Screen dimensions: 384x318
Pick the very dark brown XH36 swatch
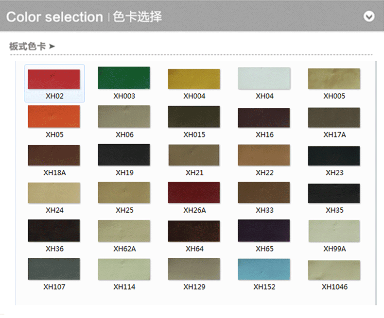(54, 231)
